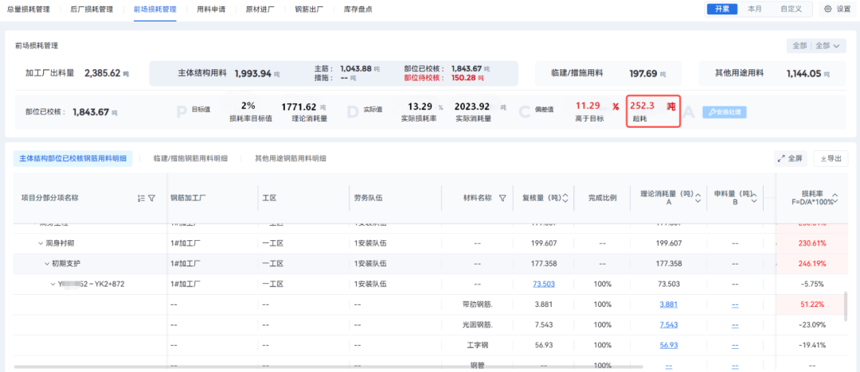
Task: Click the 安排处理 button
Action: (x=725, y=112)
